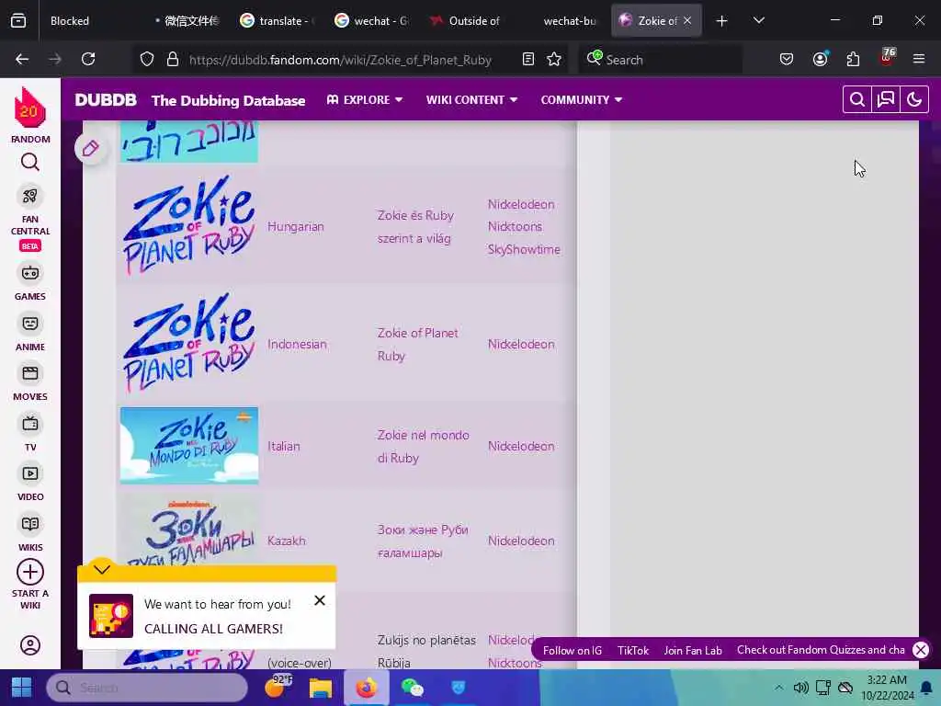Close the Zokie of tab
Viewport: 941px width, 706px height.
point(687,21)
